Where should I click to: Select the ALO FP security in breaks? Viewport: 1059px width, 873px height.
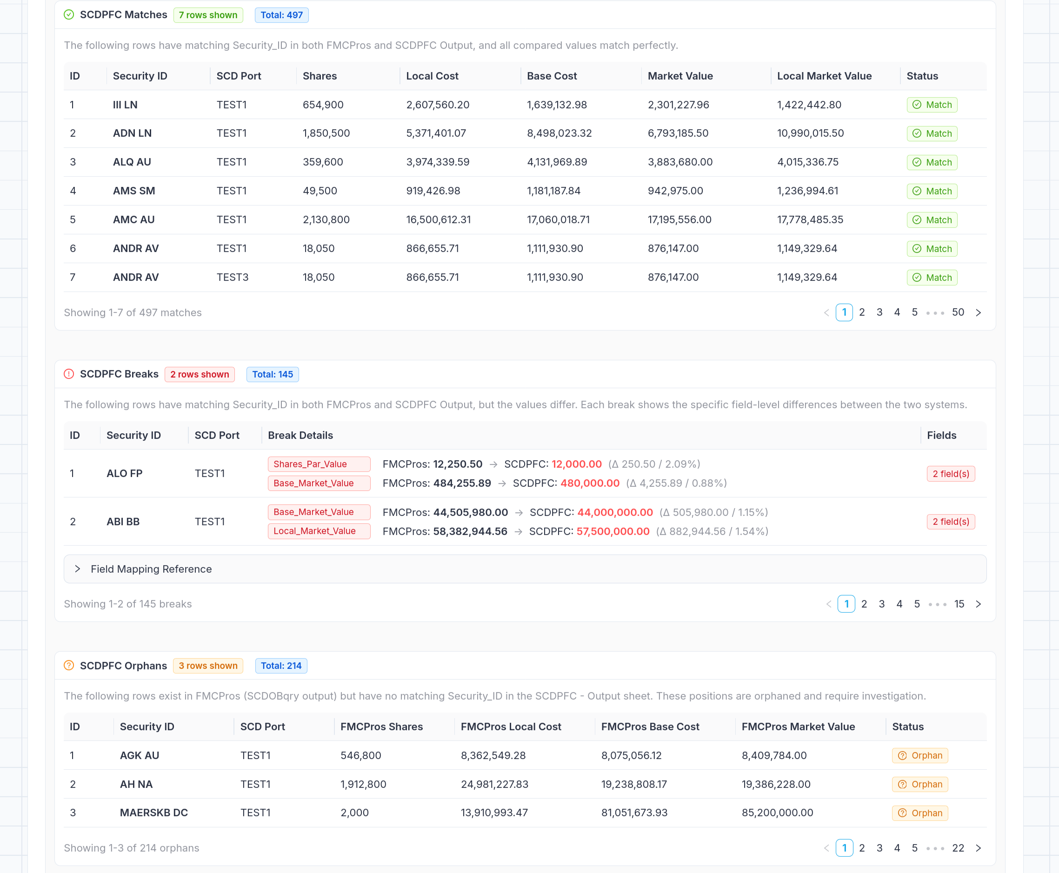124,473
